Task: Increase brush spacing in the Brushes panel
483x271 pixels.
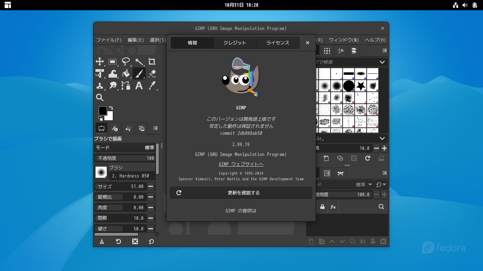Action: coord(384,148)
